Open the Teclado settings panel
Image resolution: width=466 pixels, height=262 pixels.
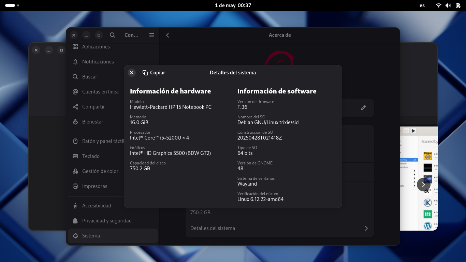pos(113,156)
